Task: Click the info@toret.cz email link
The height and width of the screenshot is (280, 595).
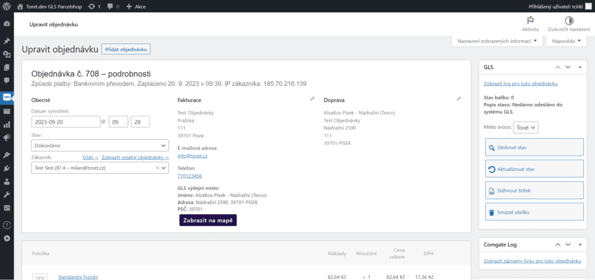Action: pos(192,156)
